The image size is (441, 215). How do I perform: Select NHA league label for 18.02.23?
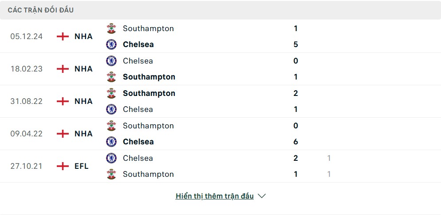click(x=83, y=69)
